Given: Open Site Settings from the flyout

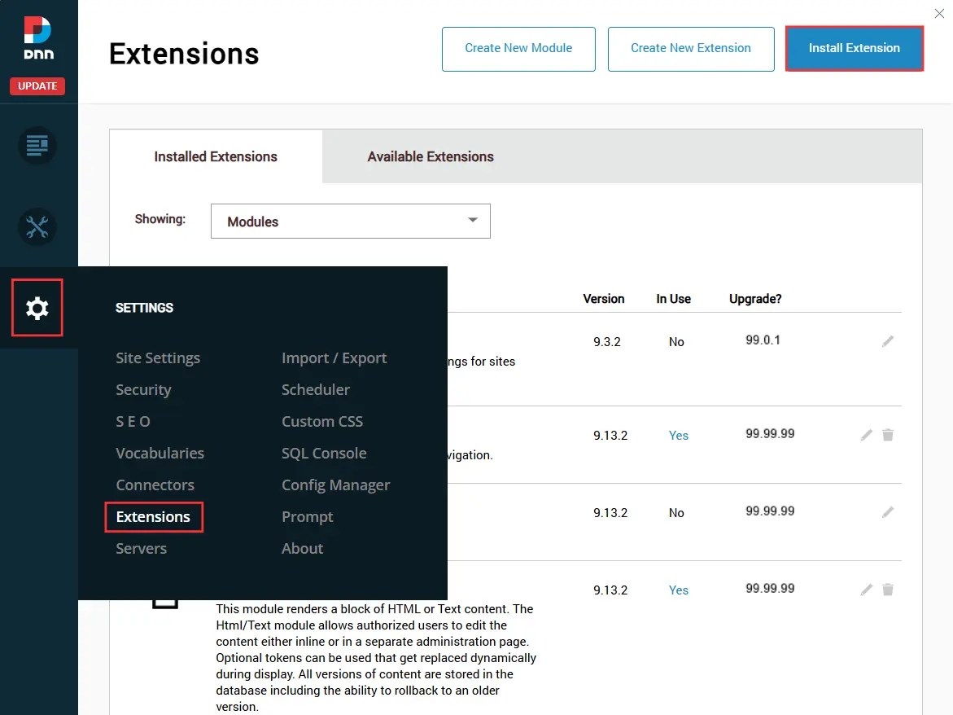Looking at the screenshot, I should (157, 357).
